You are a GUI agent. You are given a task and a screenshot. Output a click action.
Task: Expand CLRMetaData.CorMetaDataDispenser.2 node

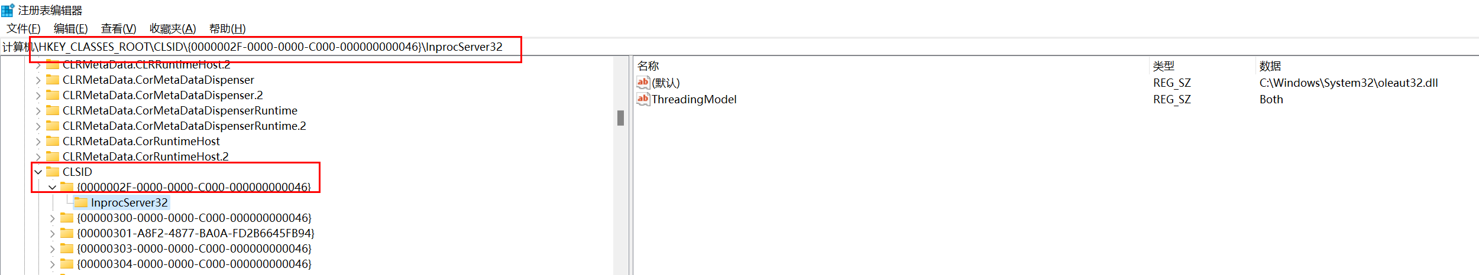pos(38,96)
